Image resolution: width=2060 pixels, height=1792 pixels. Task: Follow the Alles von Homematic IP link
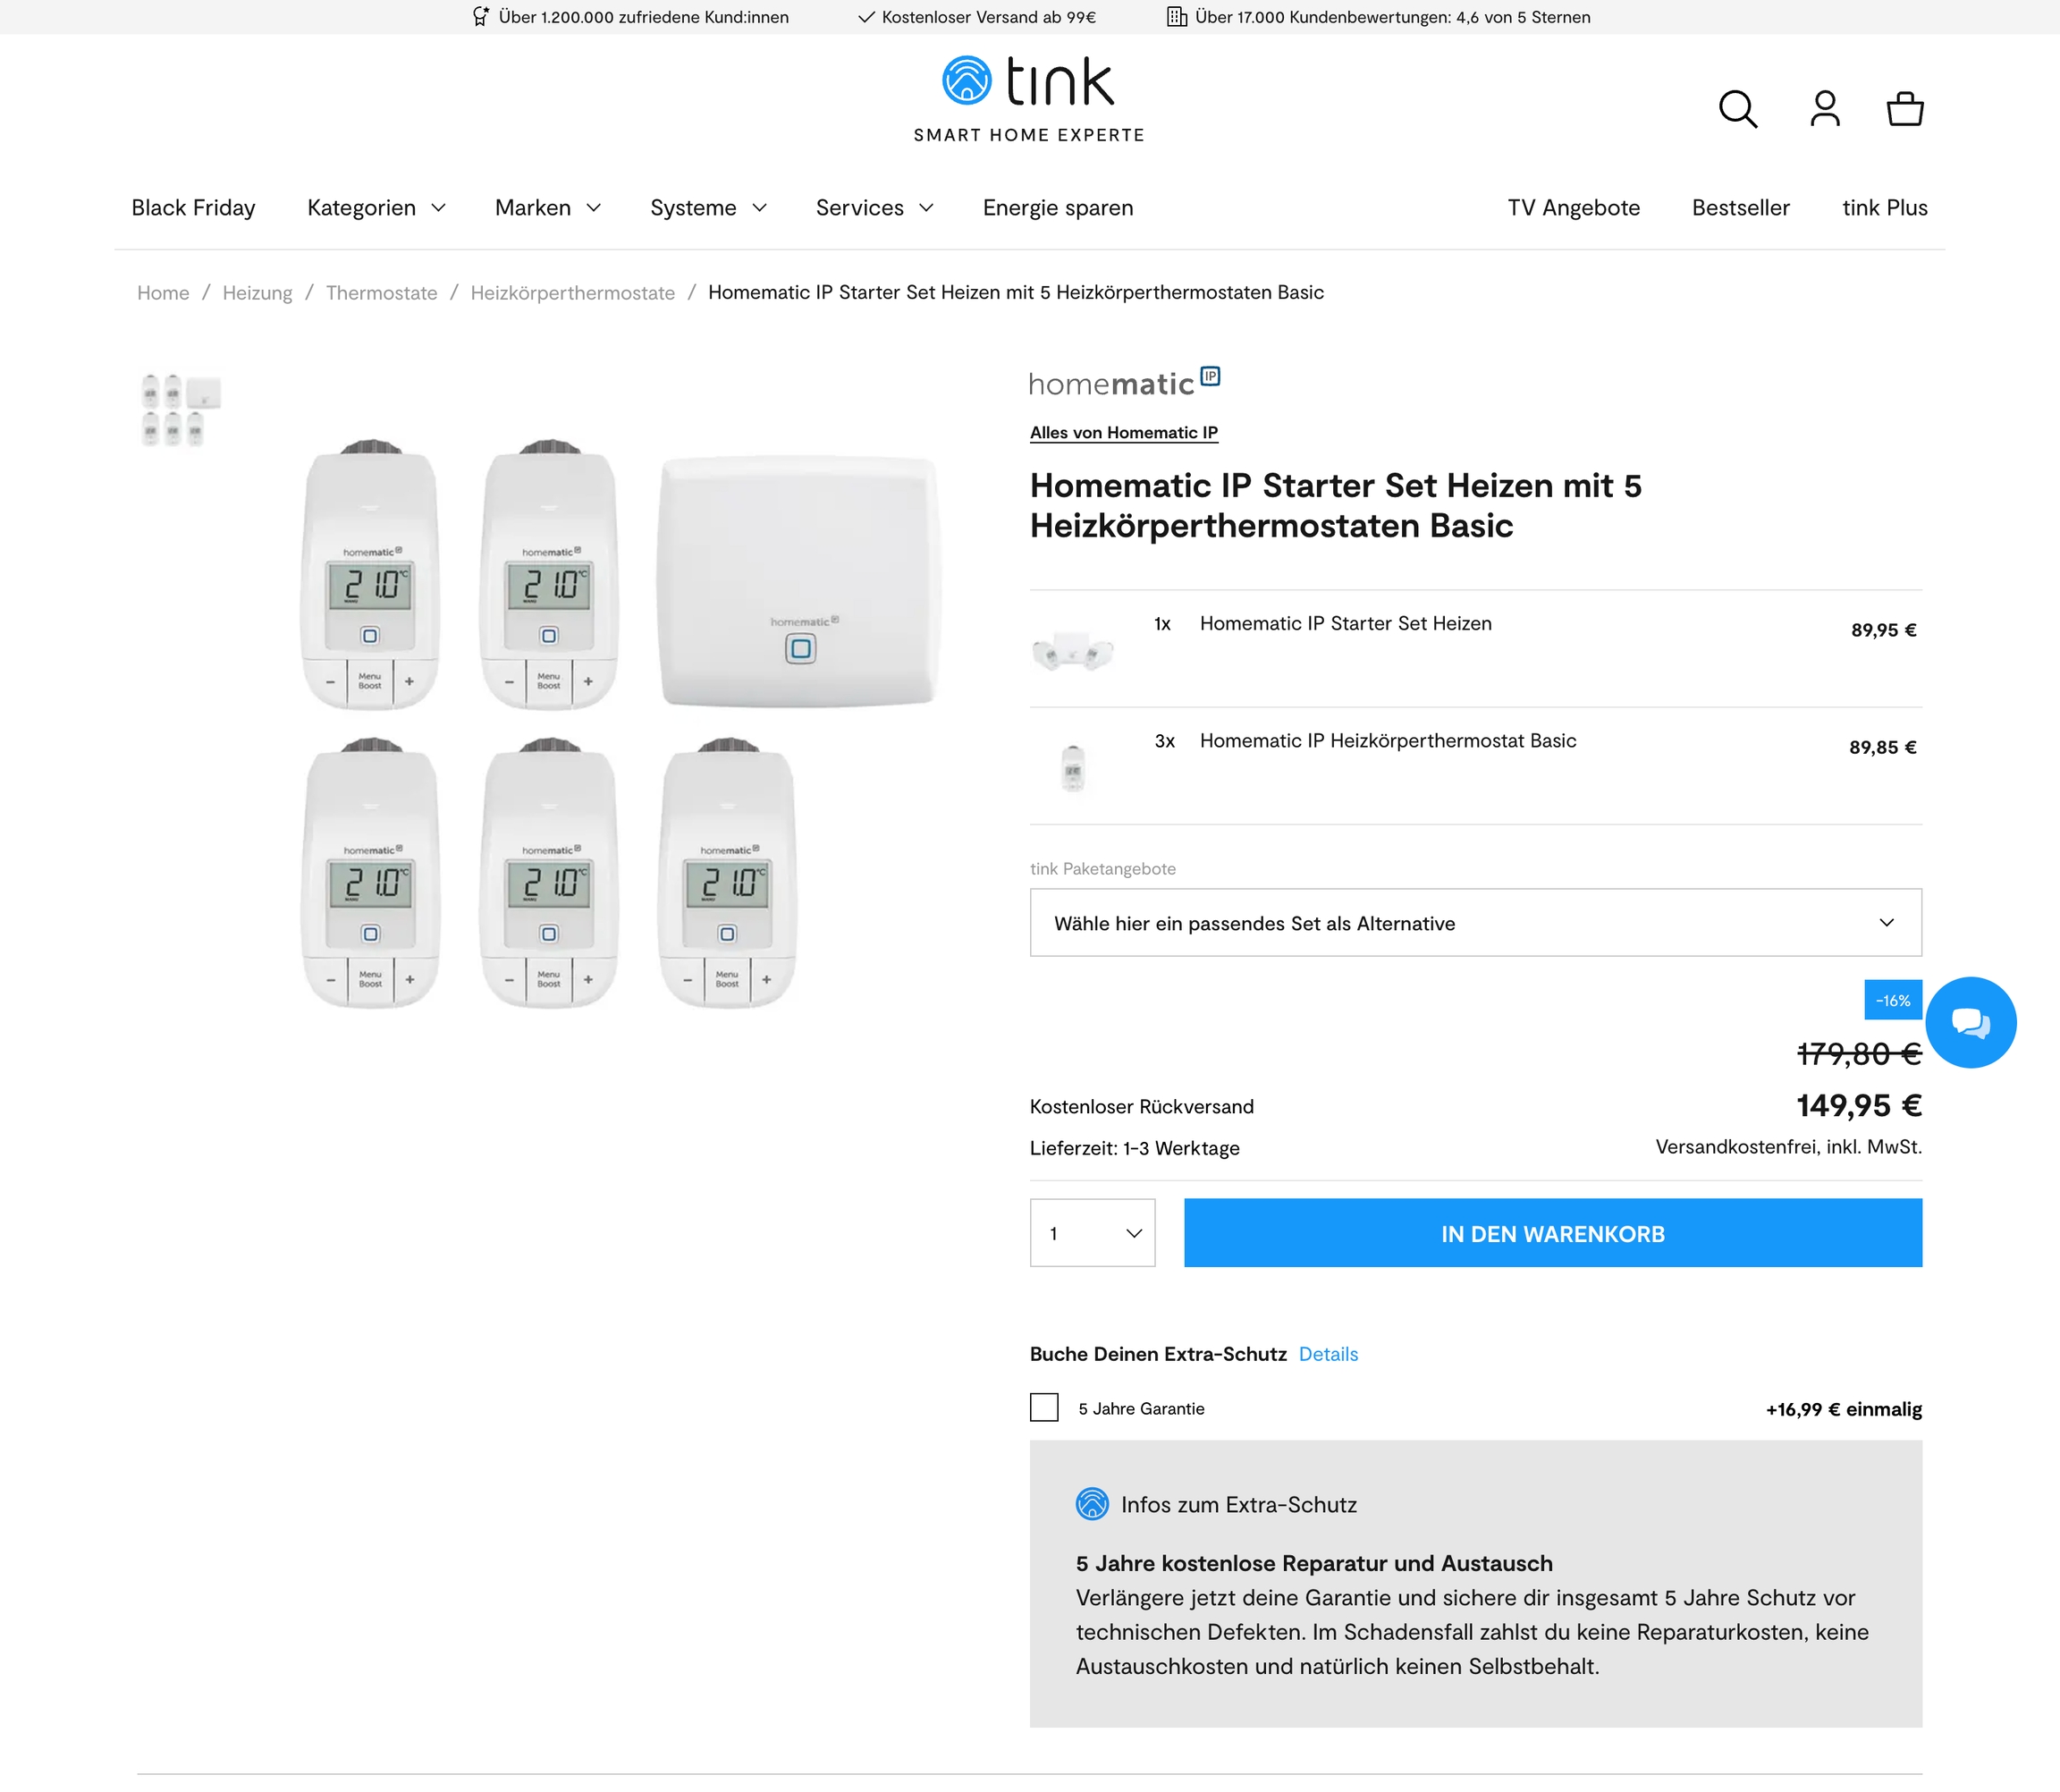(1123, 432)
